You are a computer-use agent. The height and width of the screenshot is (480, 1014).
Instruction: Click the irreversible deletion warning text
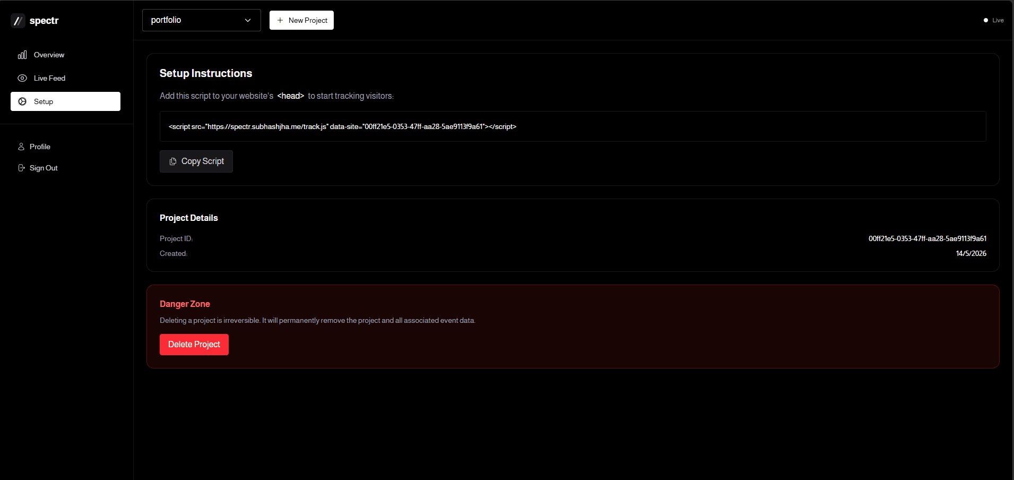317,320
